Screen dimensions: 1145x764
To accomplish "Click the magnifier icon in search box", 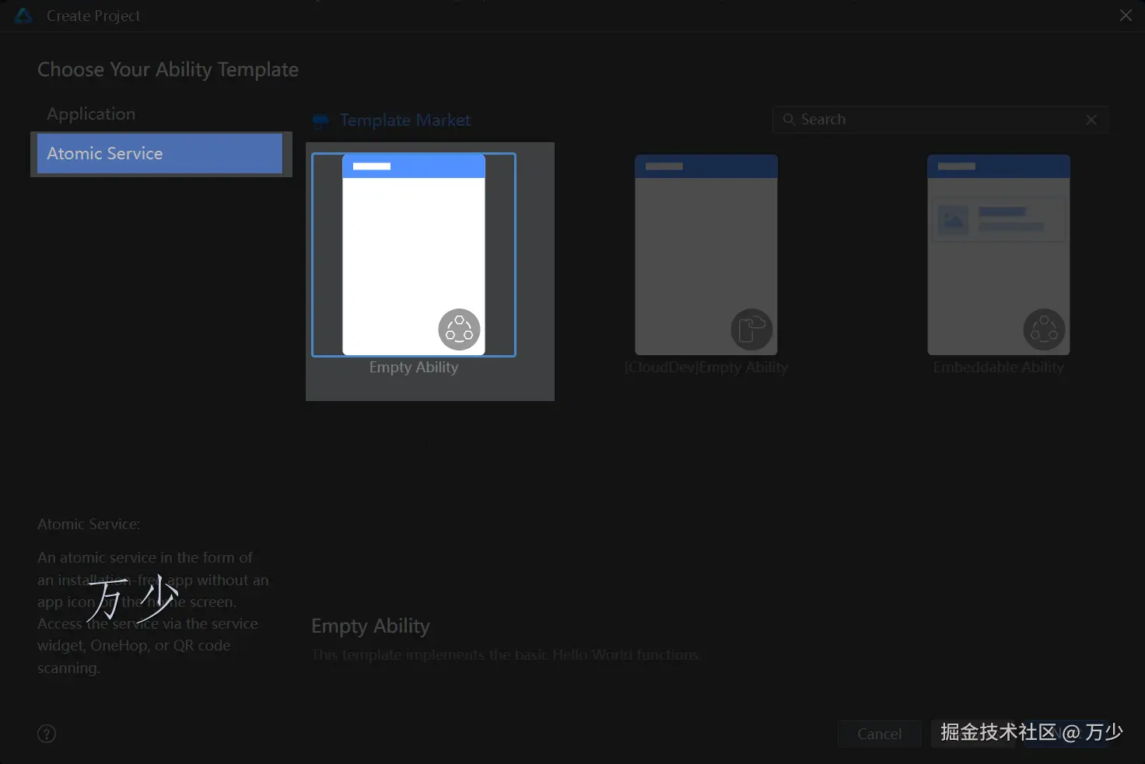I will coord(789,120).
